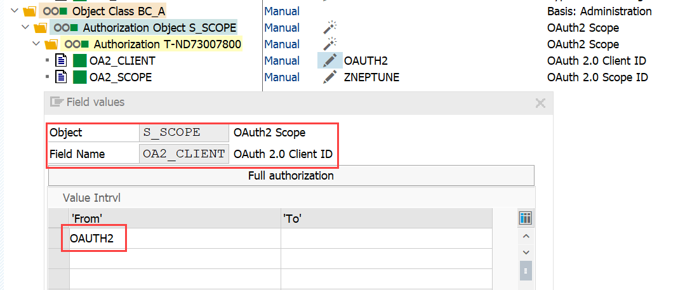
Task: Click Manual status in OA2_SCOPE row
Action: coord(282,77)
